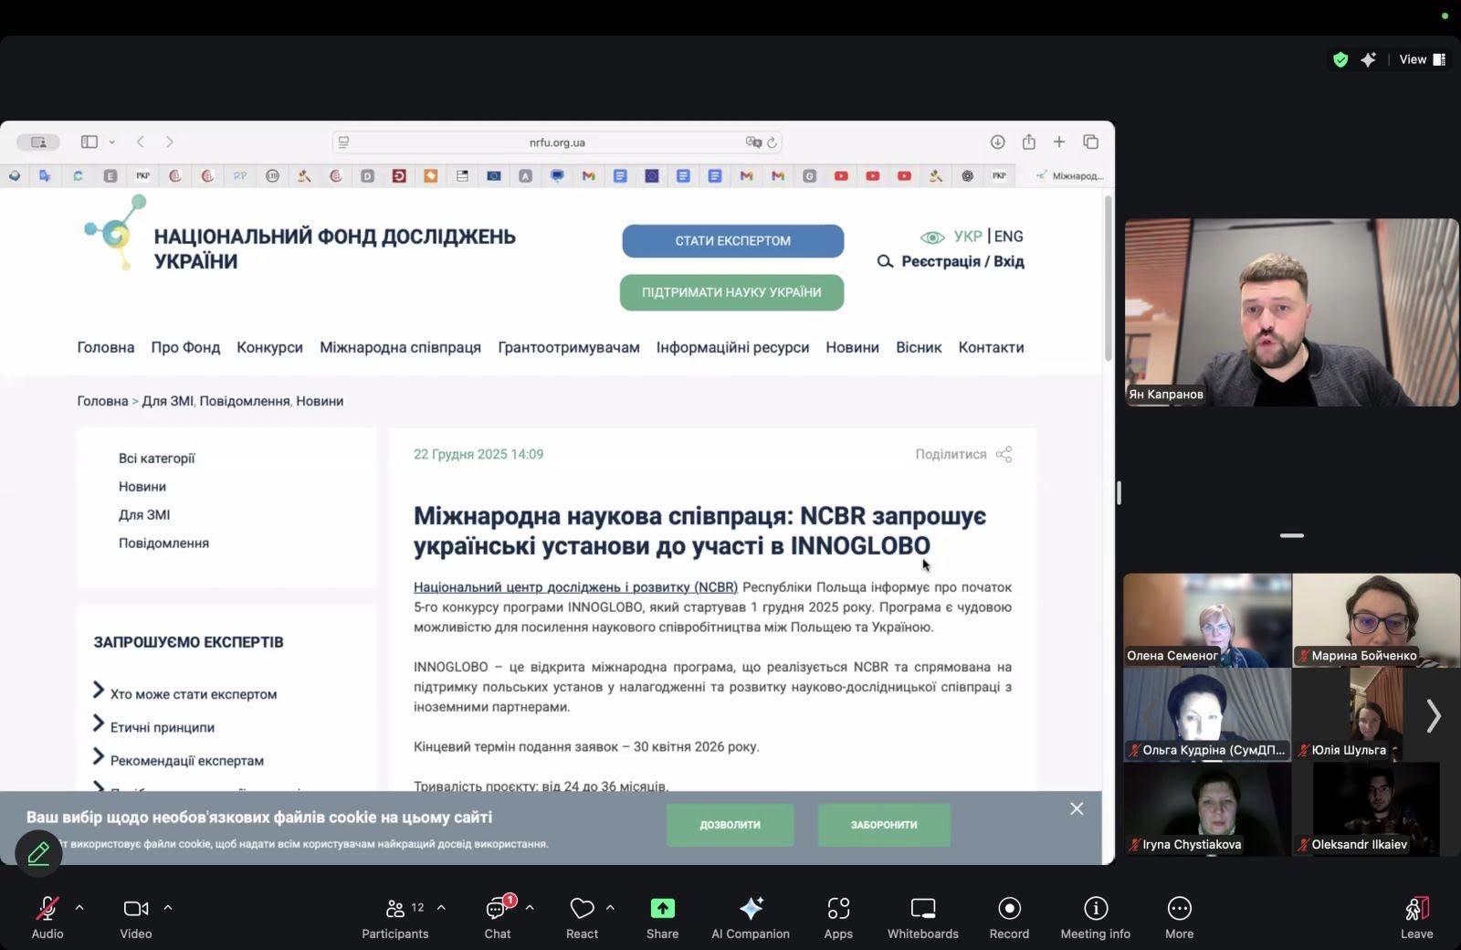Click the Поділитися share icon on article

coord(1004,454)
